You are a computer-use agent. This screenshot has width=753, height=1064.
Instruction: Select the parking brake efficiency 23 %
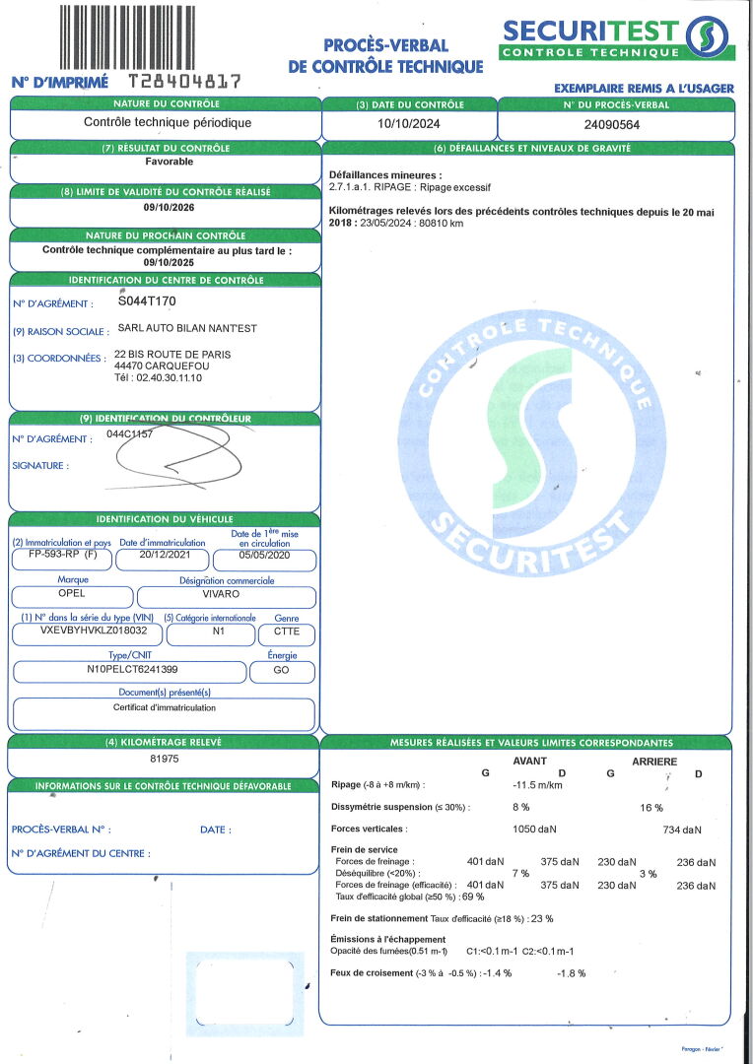(x=542, y=919)
